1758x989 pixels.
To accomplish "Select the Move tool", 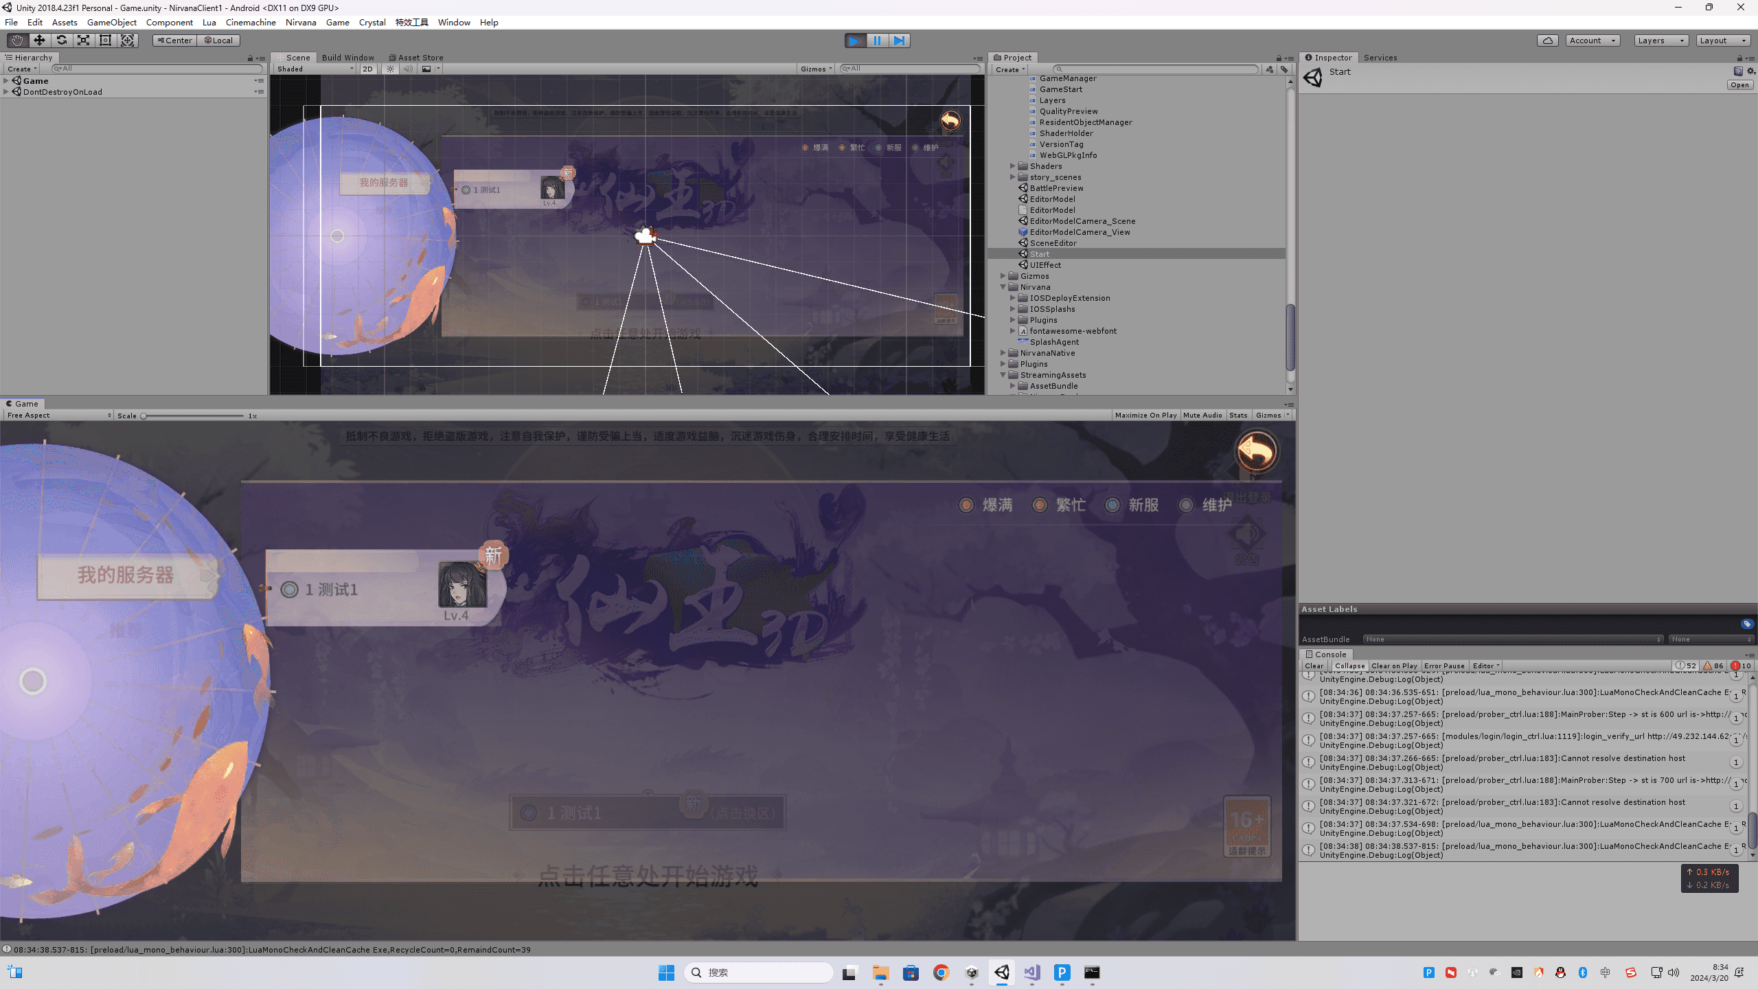I will [x=39, y=41].
